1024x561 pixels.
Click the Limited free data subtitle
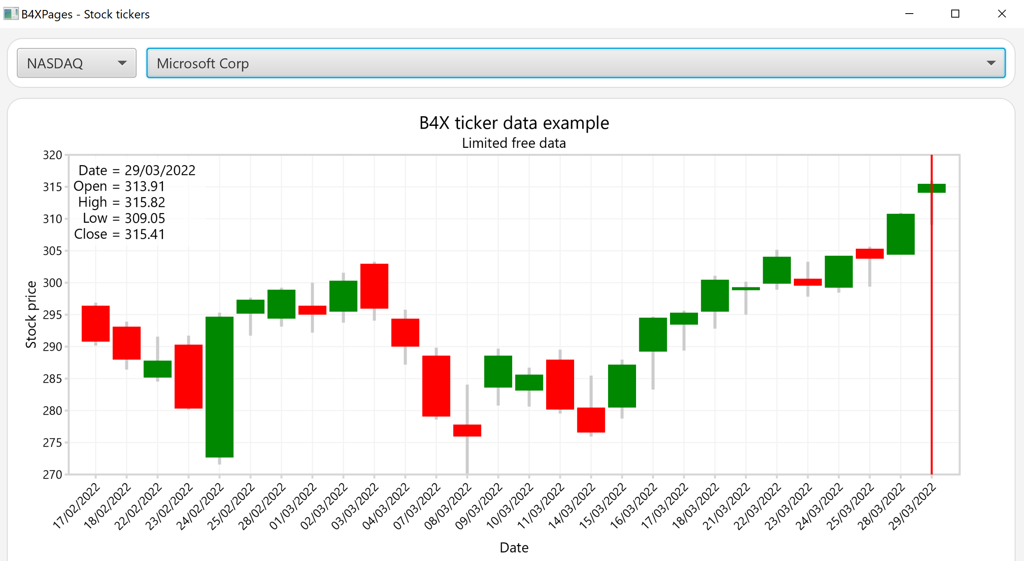click(514, 143)
